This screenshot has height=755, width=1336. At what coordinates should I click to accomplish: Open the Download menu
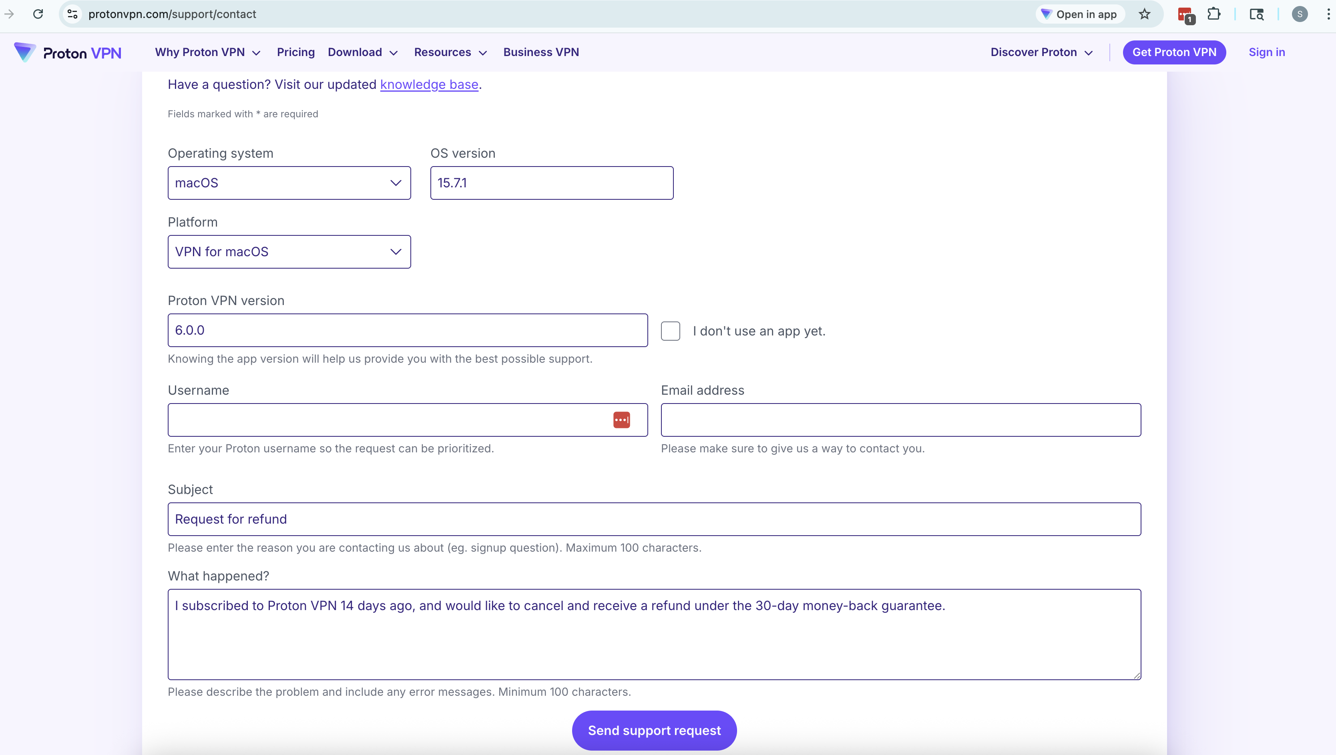click(362, 52)
